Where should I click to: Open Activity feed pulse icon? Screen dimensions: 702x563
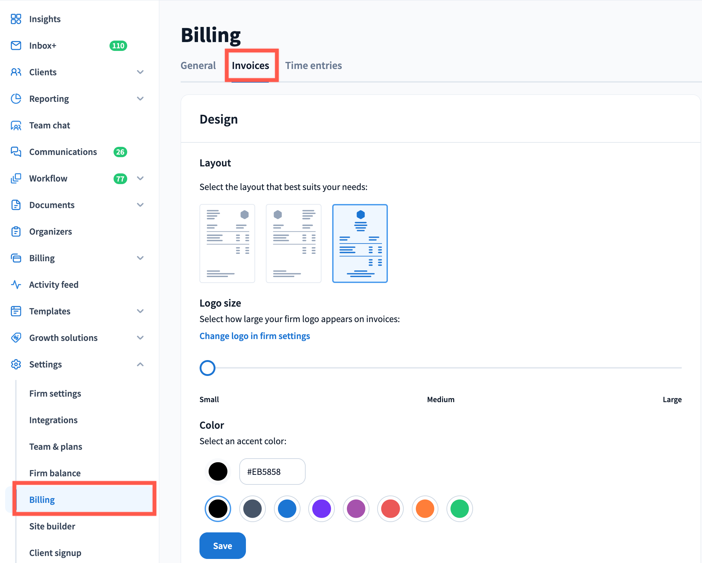pos(16,284)
